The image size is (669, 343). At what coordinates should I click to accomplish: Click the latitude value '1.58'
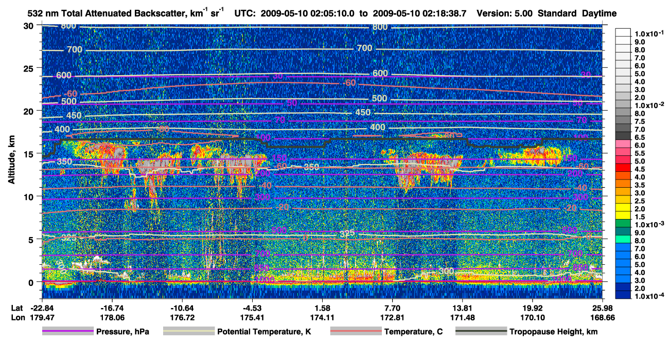[323, 308]
